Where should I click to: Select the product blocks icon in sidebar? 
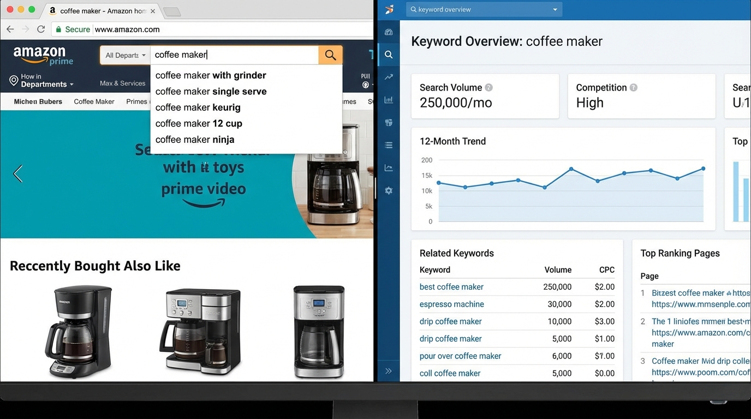(x=388, y=122)
